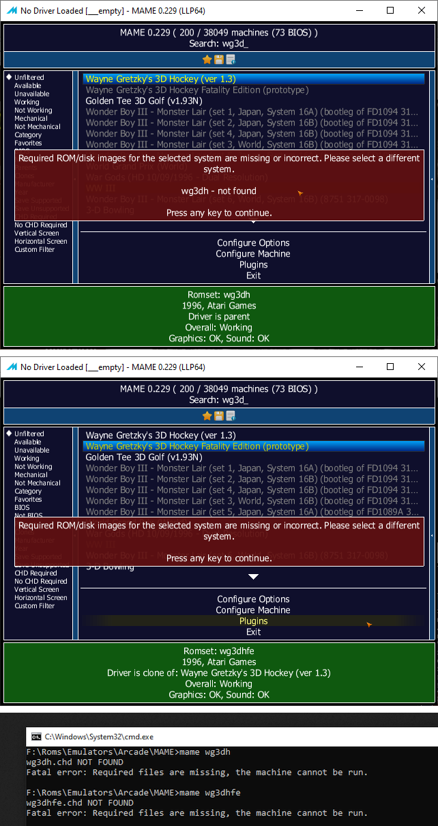Open Configure Options in the lower MAME window

pos(253,599)
